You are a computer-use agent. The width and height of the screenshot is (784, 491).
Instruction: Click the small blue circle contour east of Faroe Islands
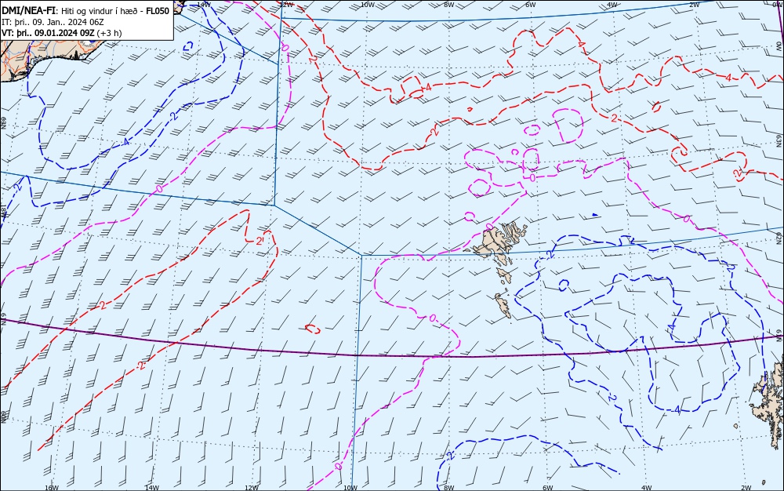(564, 285)
